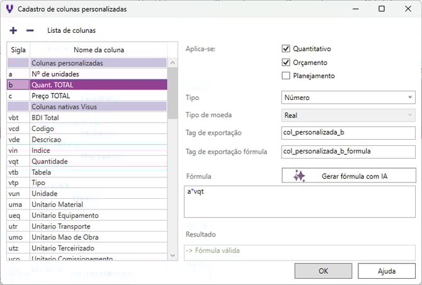This screenshot has width=422, height=285.
Task: Open the Tipo de moeda dropdown
Action: 348,115
